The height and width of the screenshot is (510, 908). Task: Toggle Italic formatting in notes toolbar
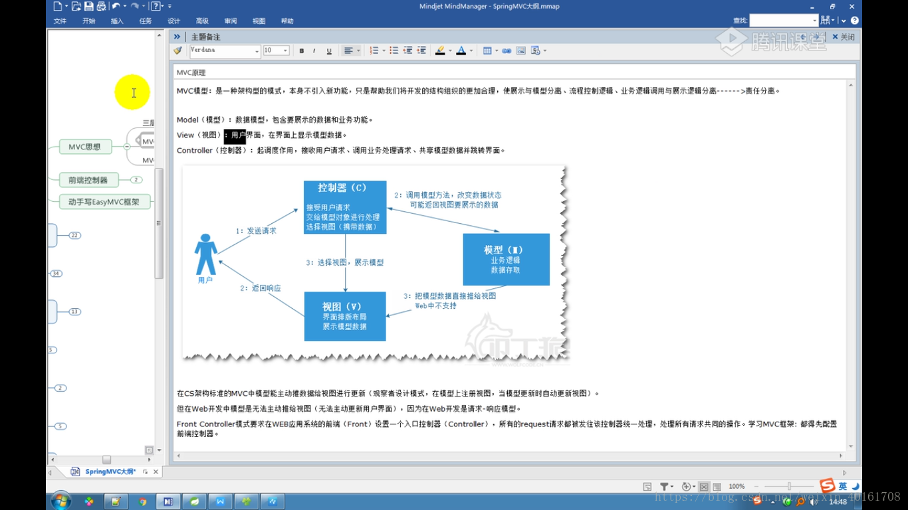click(315, 50)
